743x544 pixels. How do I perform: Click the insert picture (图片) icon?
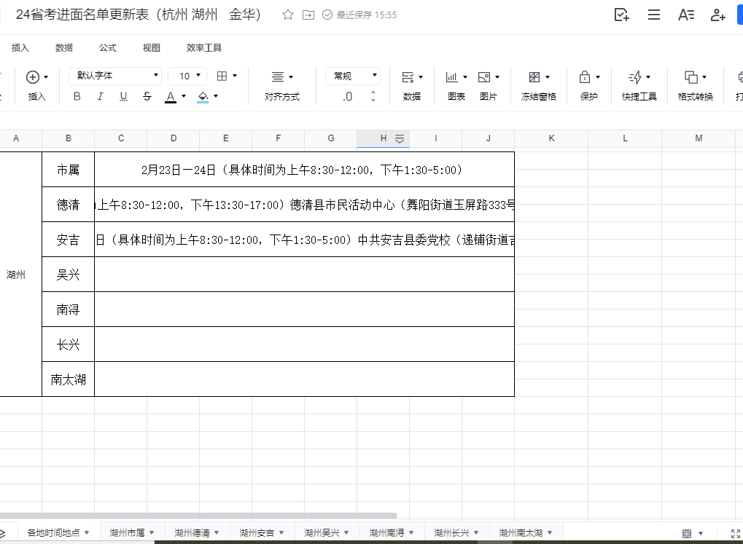(484, 77)
